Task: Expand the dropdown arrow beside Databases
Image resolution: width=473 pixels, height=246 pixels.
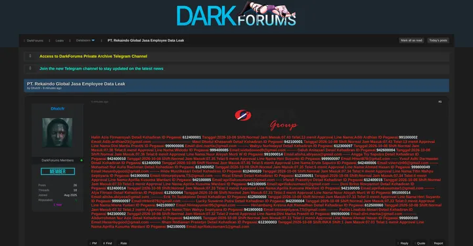Action: 93,41
